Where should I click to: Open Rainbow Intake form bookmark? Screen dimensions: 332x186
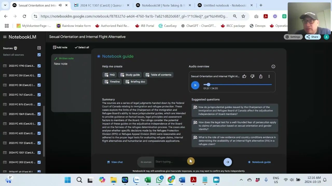point(73,26)
